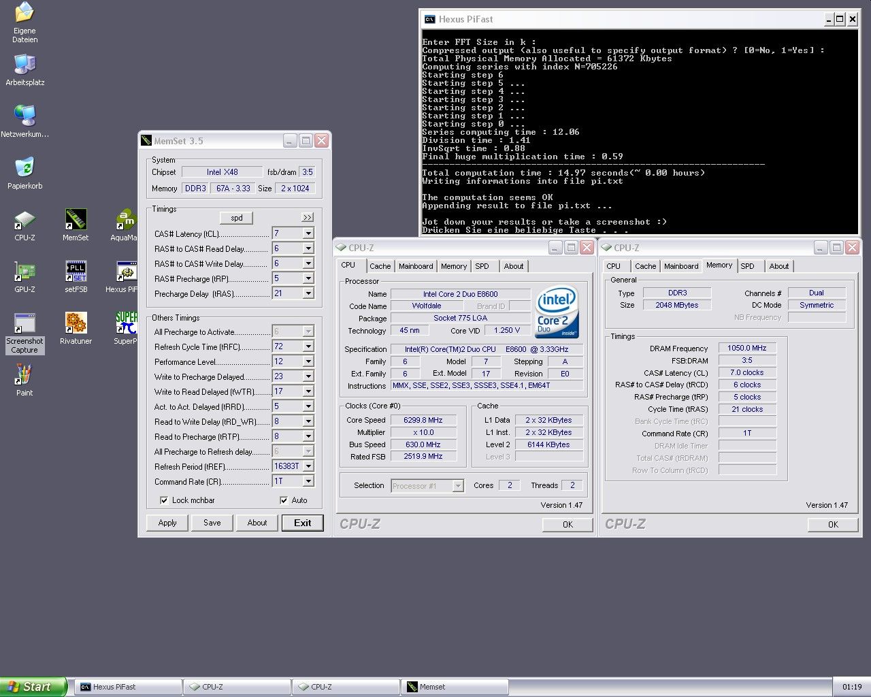Switch to Mainboard tab in left CPU-Z

pos(416,266)
